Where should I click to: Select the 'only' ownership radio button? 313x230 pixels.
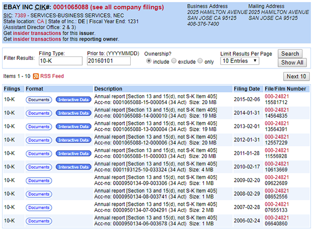pyautogui.click(x=200, y=61)
